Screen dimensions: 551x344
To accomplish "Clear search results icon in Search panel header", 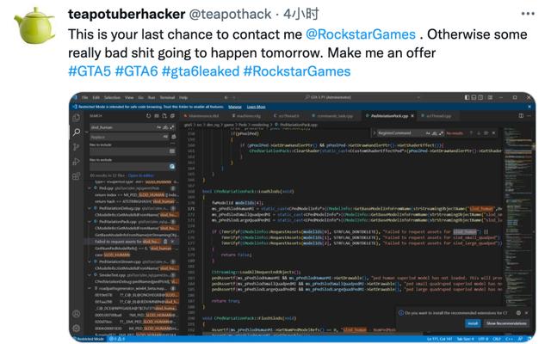I will 157,115.
